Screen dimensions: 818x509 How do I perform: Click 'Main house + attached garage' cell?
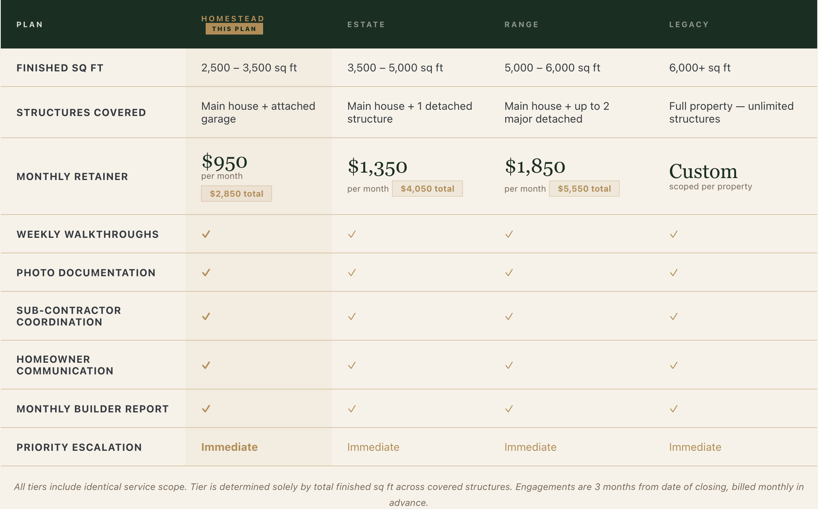[x=258, y=113]
